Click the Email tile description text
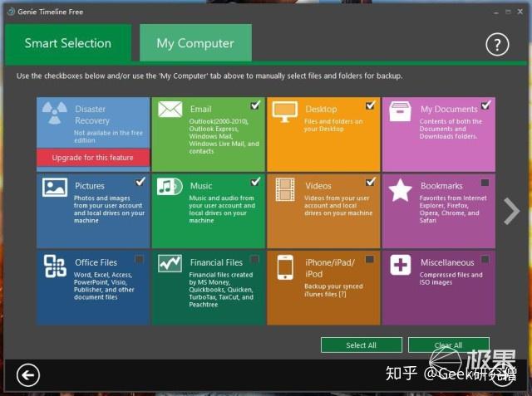532x396 pixels. click(224, 136)
